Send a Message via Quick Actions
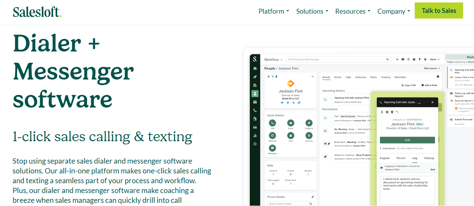474x206 pixels. (272, 148)
